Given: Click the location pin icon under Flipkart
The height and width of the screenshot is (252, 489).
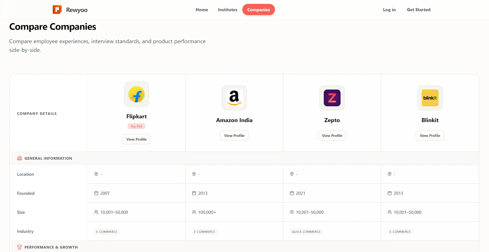Looking at the screenshot, I should coord(96,174).
